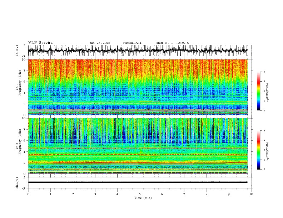
Task: Click the ch.1 spectrogram panel
Action: [x=138, y=87]
